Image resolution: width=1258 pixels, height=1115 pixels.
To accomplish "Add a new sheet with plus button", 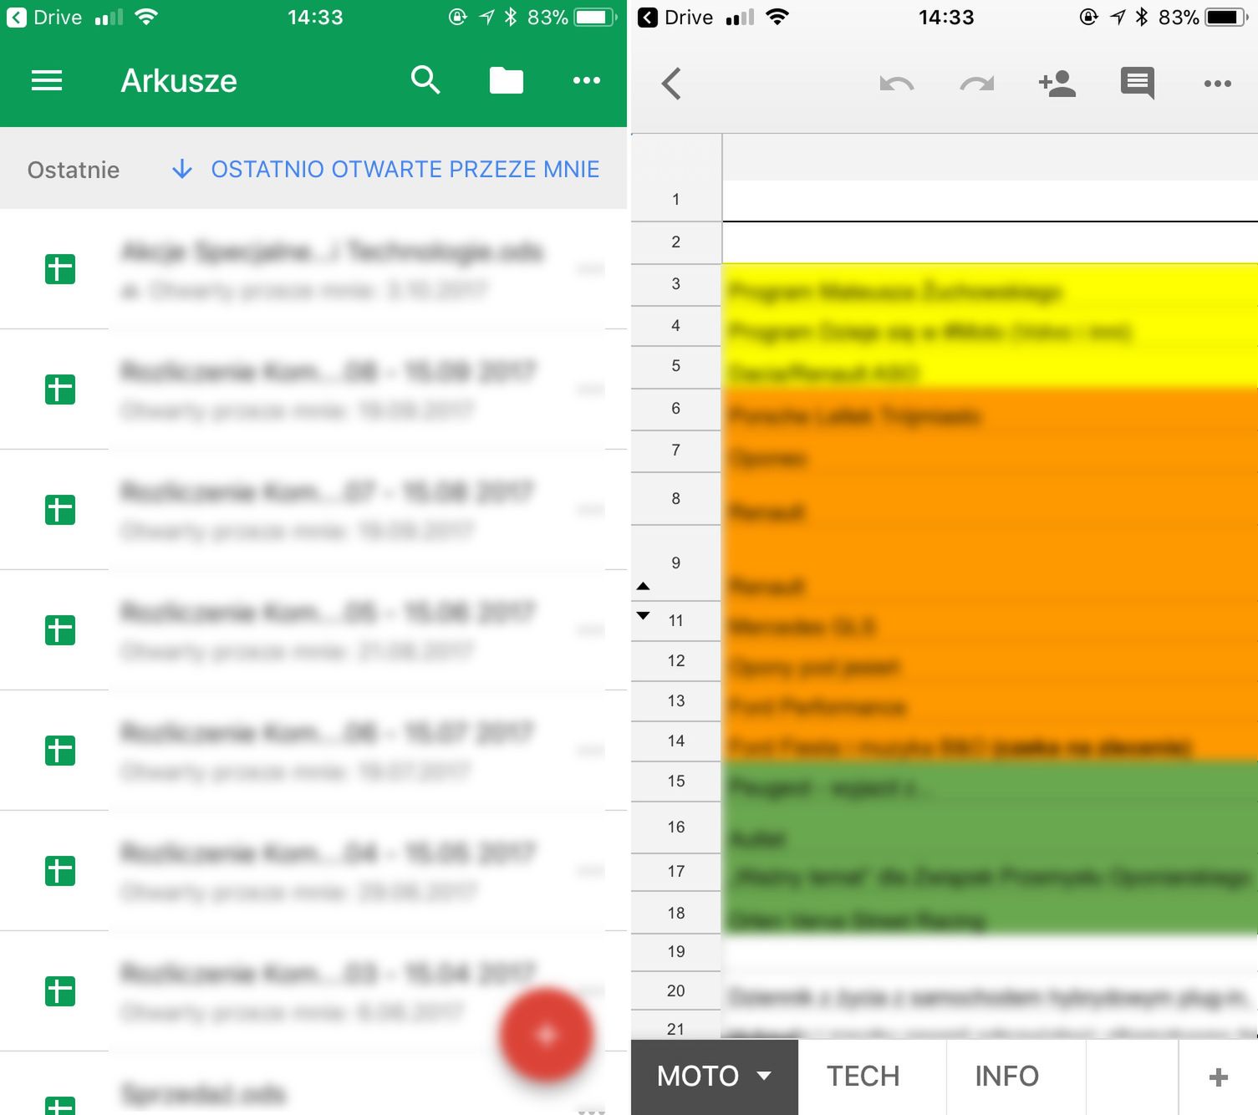I will [x=1219, y=1077].
